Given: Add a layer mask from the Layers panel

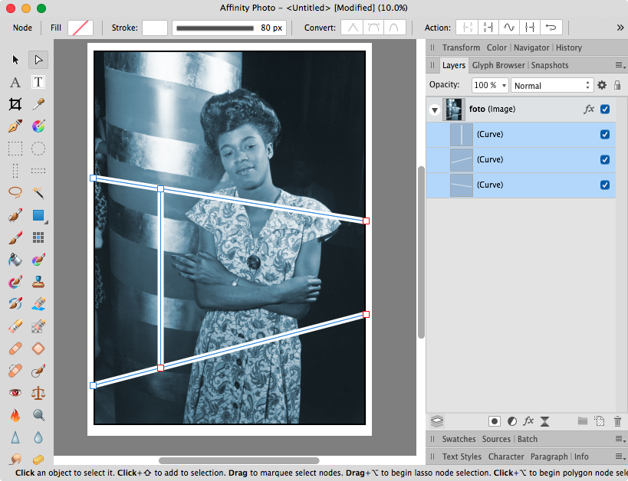Looking at the screenshot, I should 493,421.
